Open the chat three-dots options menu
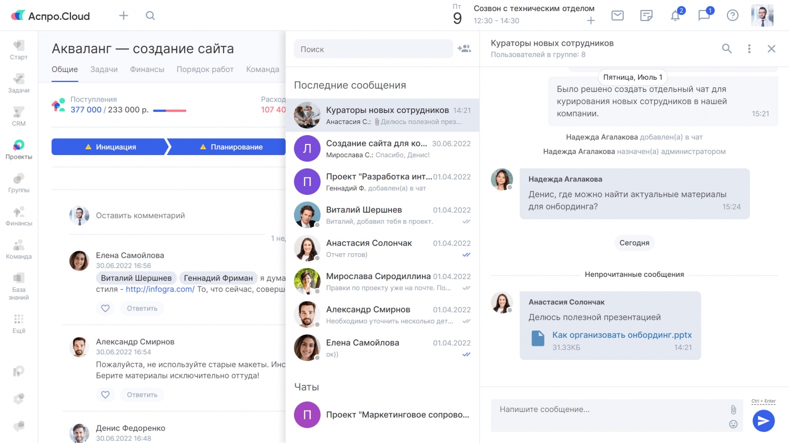Image resolution: width=789 pixels, height=443 pixels. (x=749, y=49)
